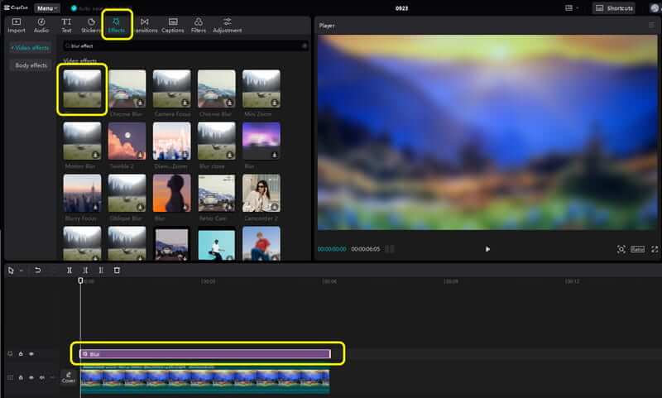The height and width of the screenshot is (398, 662).
Task: Toggle lock on the Blur effect track
Action: (x=21, y=353)
